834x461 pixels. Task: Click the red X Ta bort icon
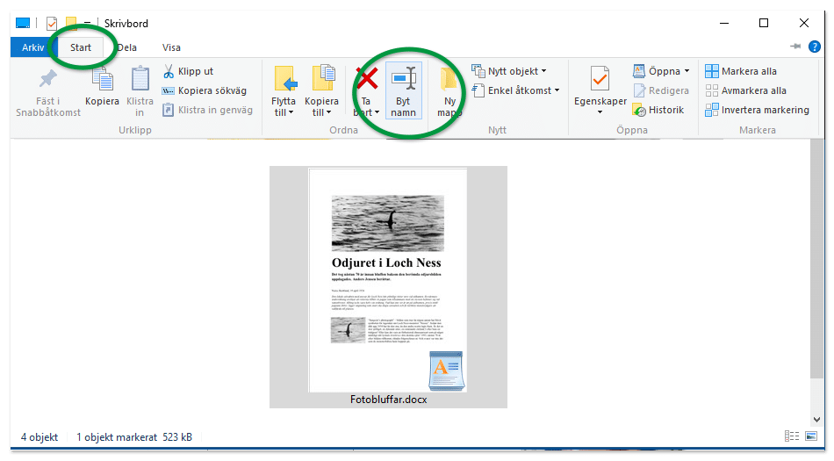click(x=366, y=79)
